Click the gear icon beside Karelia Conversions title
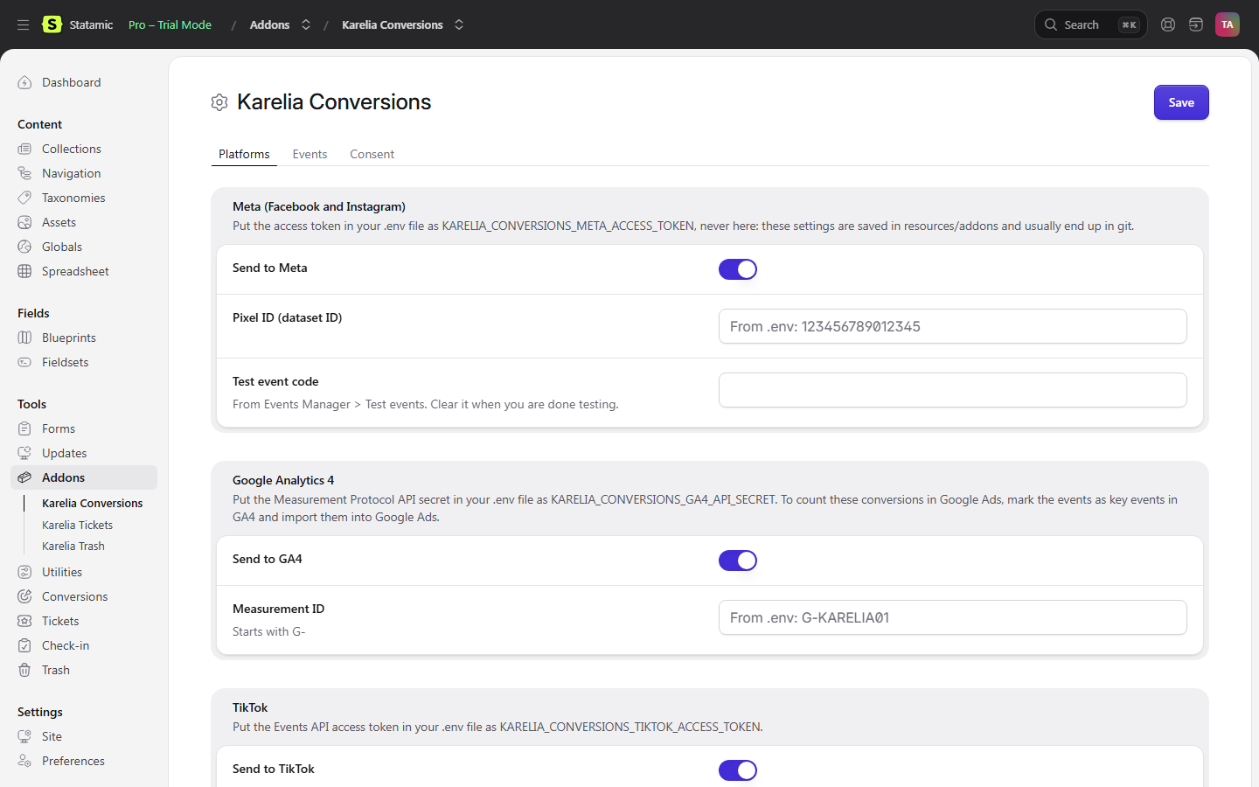This screenshot has width=1259, height=787. (x=219, y=102)
